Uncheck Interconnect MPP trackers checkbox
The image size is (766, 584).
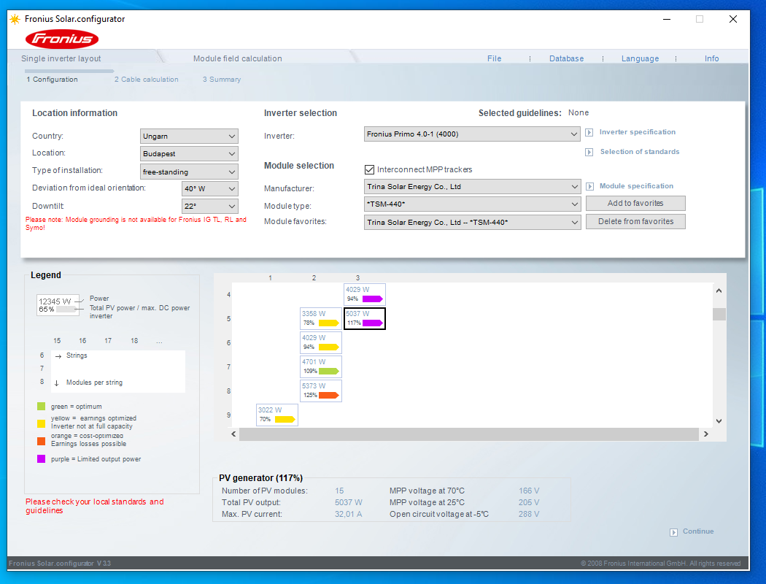coord(370,169)
